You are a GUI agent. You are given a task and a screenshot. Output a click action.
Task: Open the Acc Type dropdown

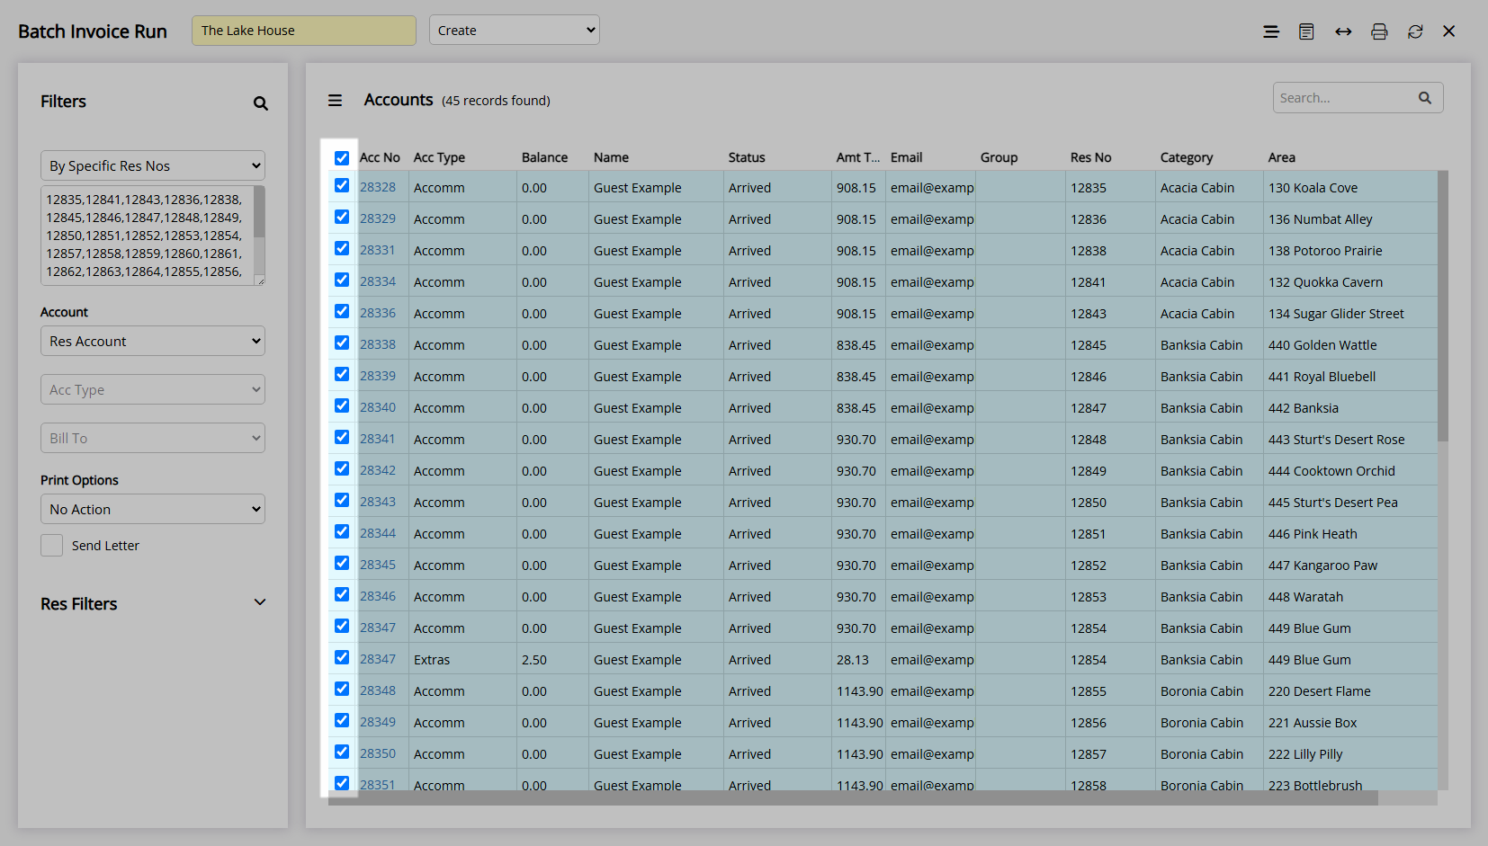(153, 389)
